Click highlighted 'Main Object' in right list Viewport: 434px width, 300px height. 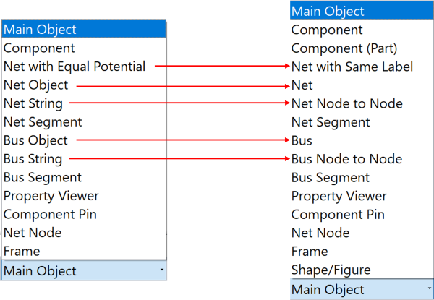coord(328,12)
